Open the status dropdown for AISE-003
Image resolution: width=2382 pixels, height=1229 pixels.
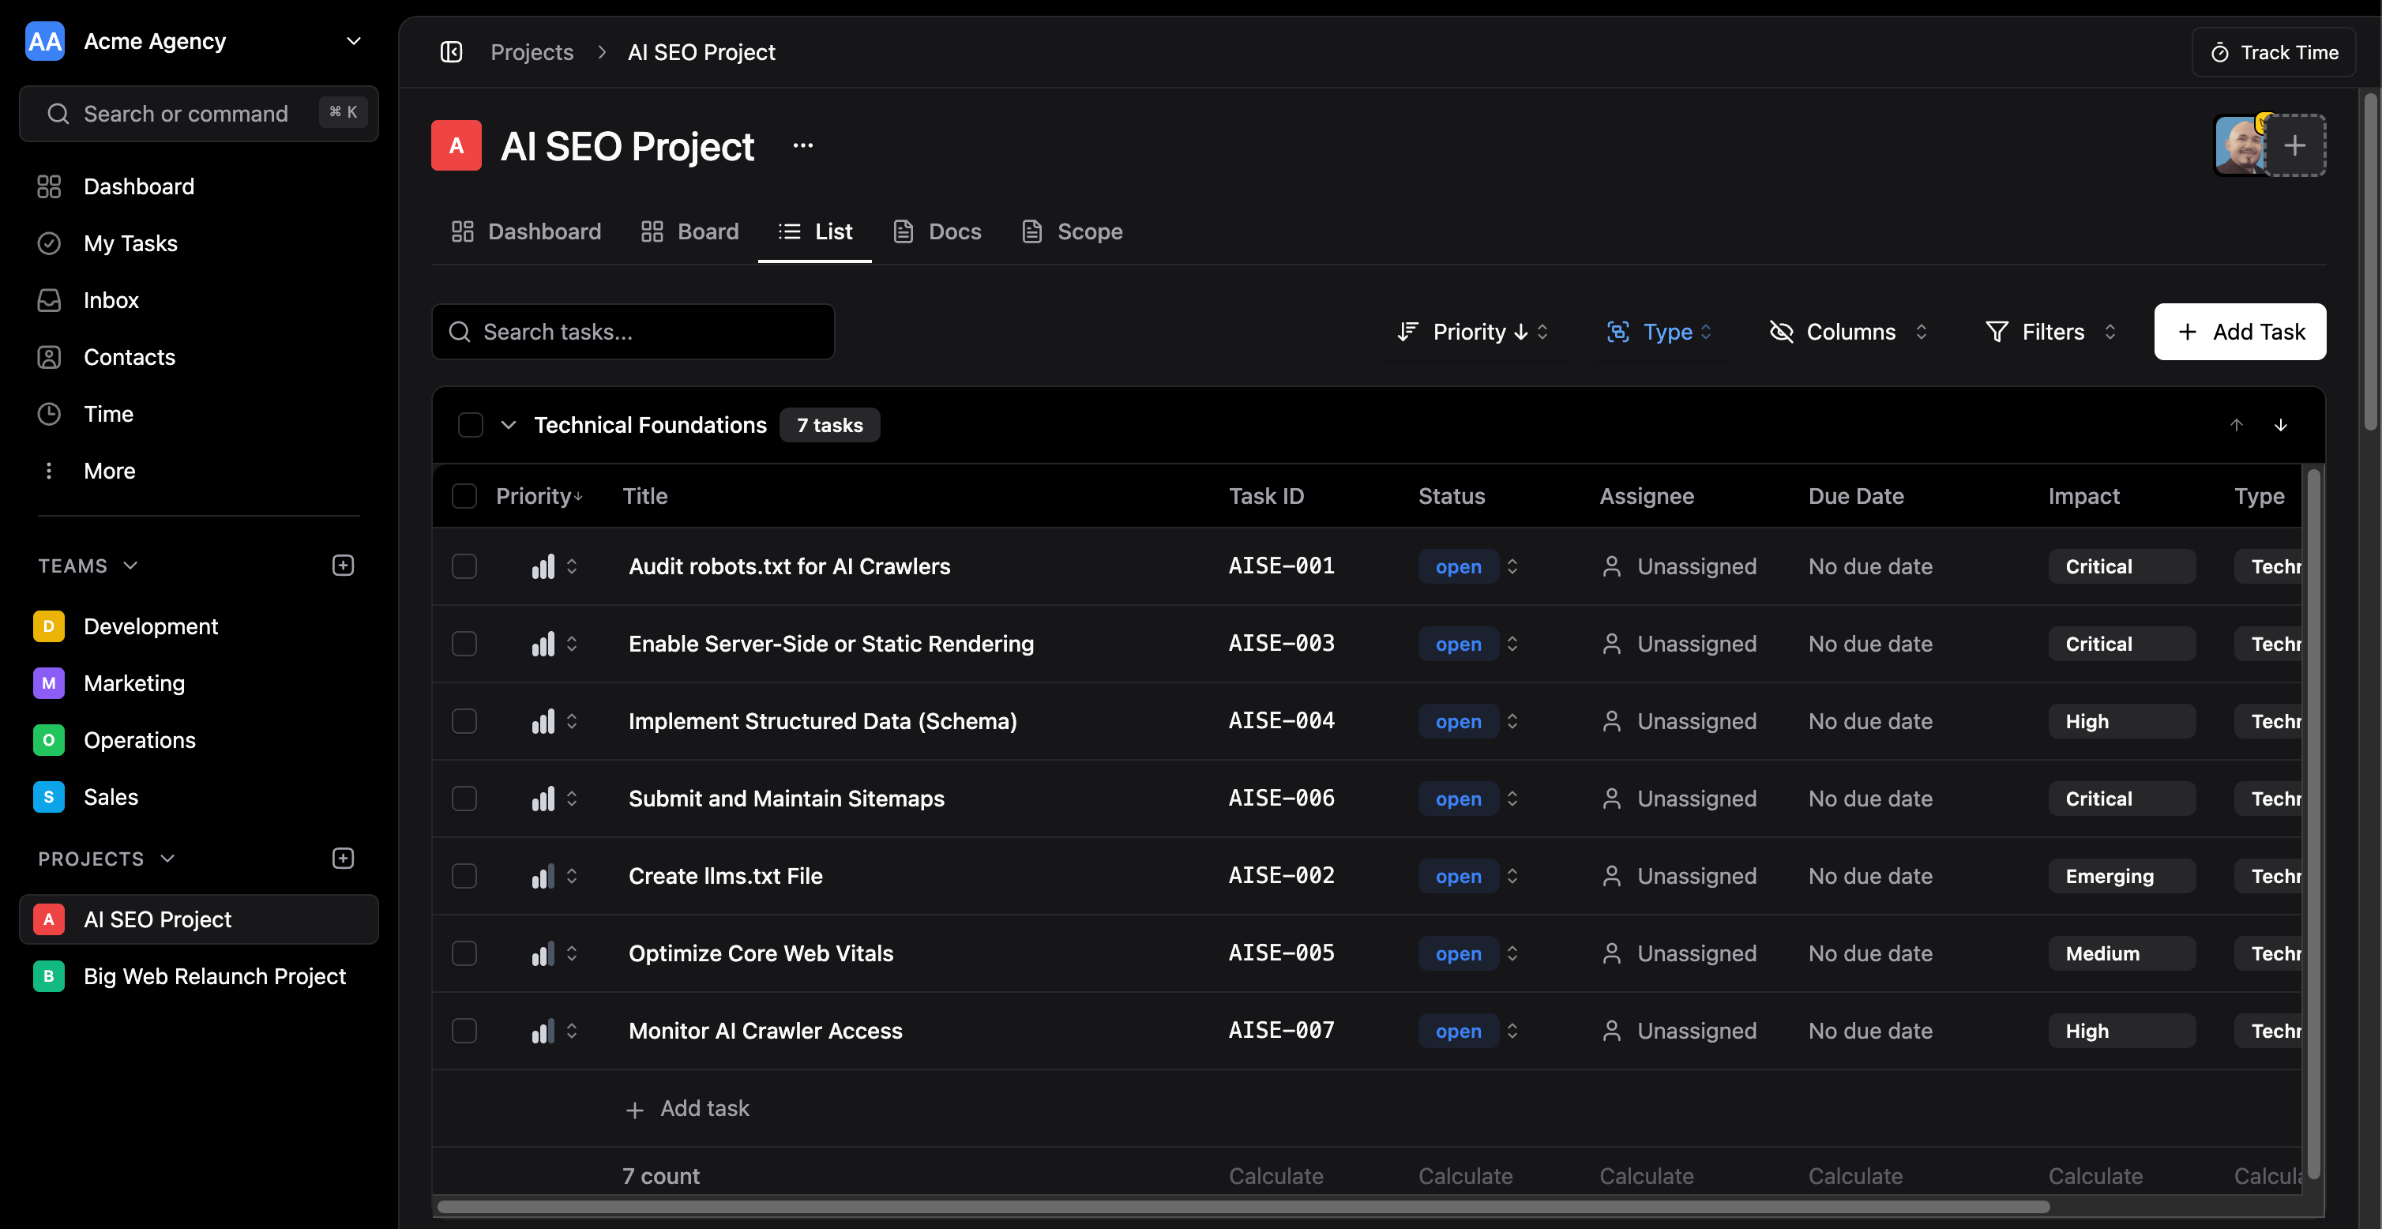[1512, 644]
